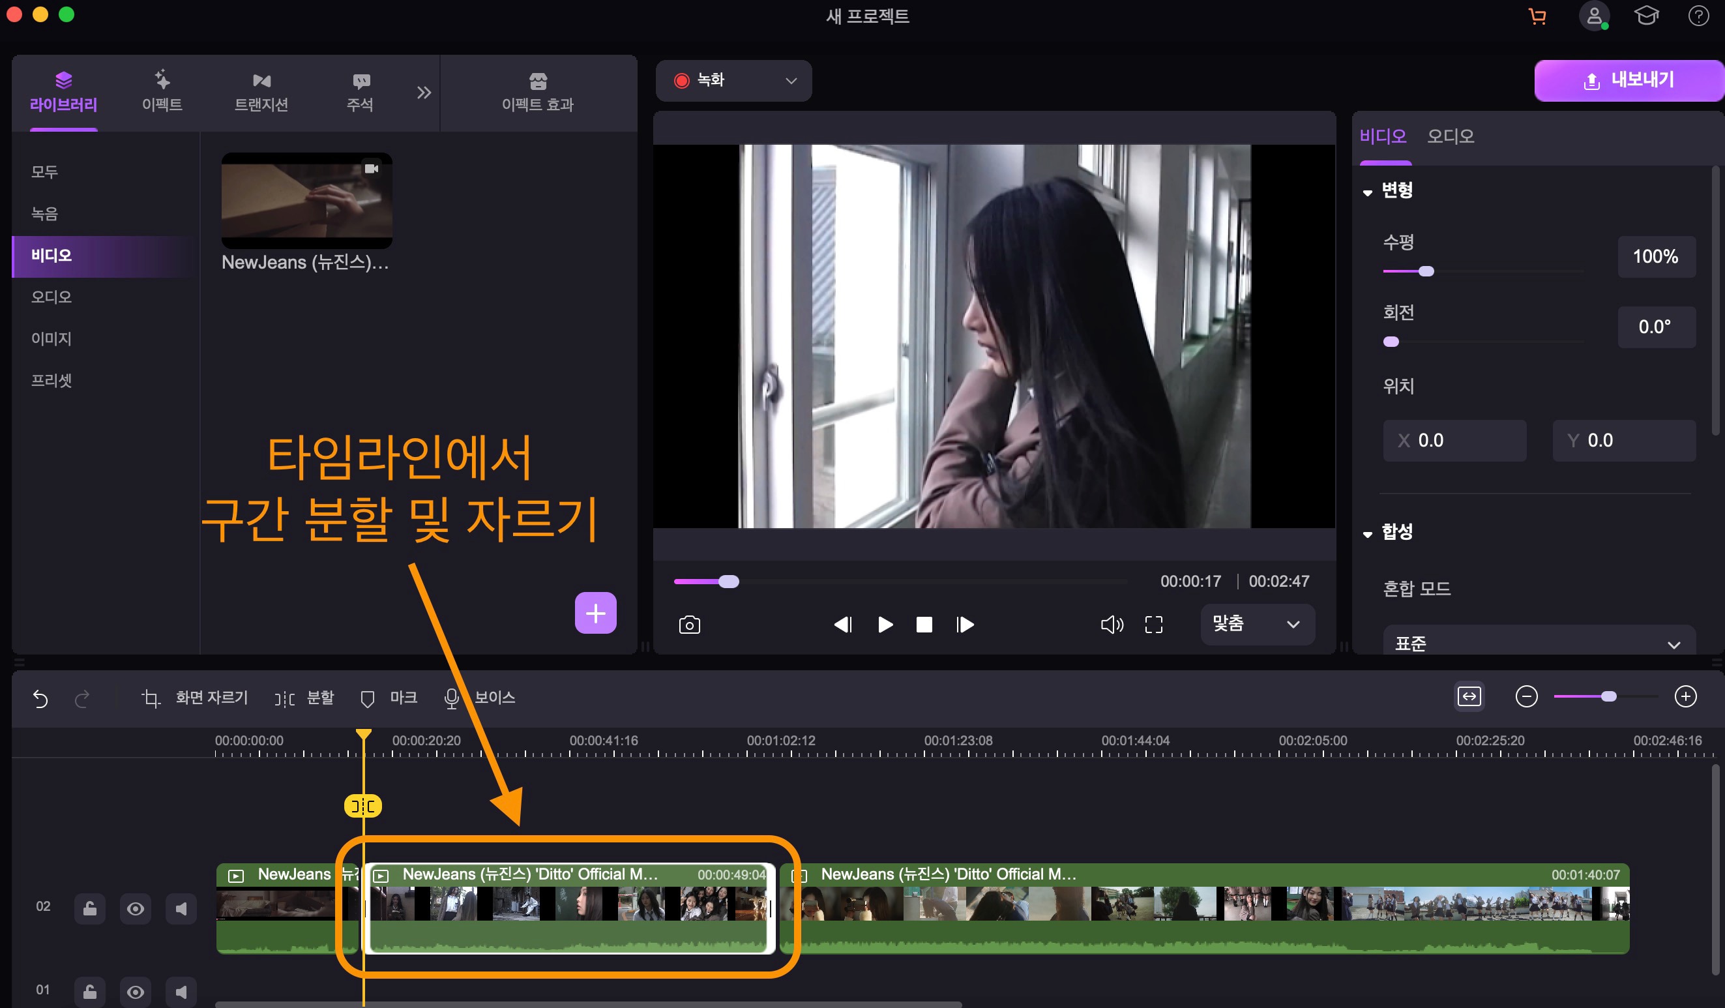Click the timeline zoom slider
1725x1008 pixels.
tap(1605, 696)
